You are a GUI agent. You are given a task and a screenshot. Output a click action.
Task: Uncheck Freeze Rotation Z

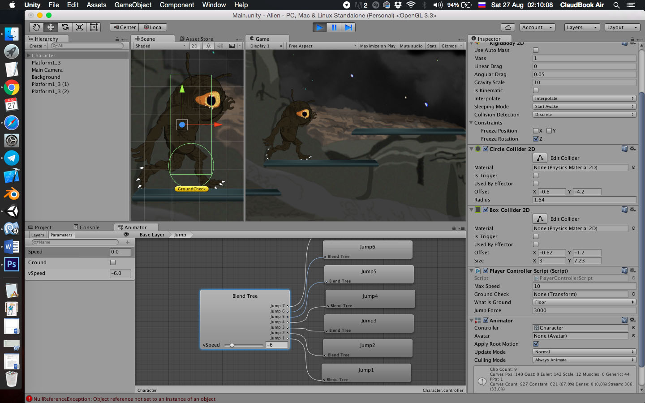(536, 139)
